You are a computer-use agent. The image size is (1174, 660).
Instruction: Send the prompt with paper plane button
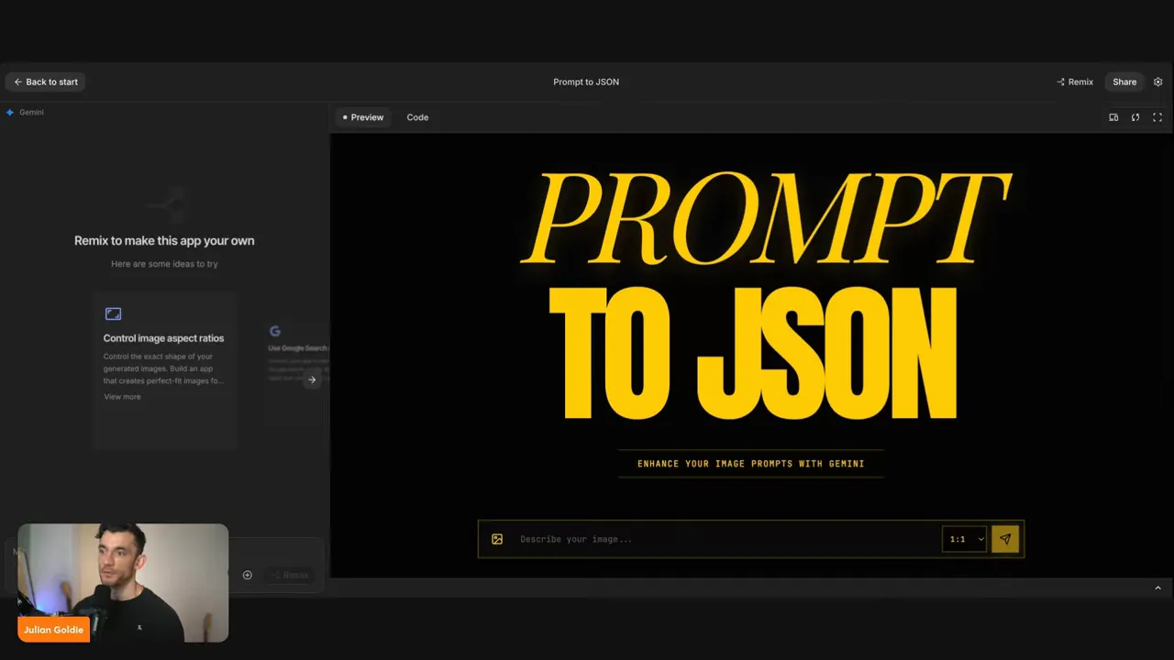[1005, 539]
